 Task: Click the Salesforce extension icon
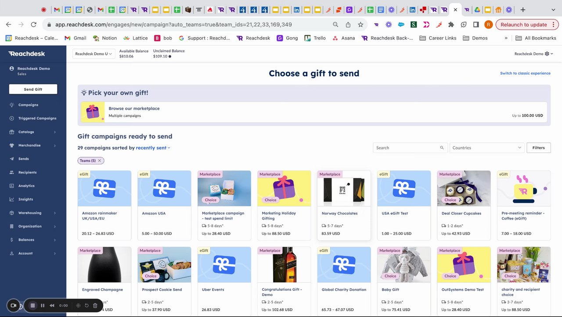(x=401, y=25)
